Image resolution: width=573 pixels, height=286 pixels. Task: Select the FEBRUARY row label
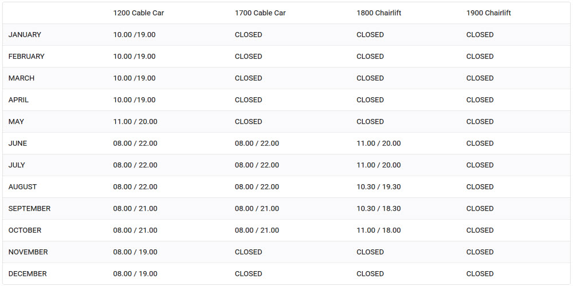click(x=26, y=57)
